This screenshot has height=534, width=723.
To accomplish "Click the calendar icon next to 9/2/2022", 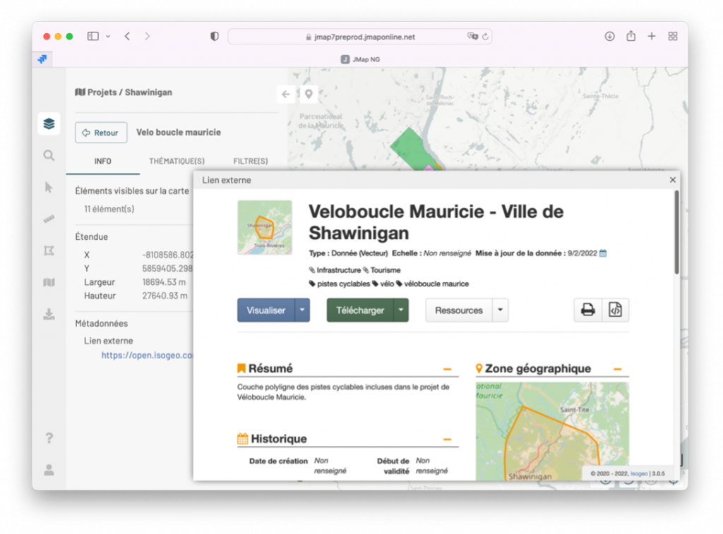I will (x=603, y=253).
